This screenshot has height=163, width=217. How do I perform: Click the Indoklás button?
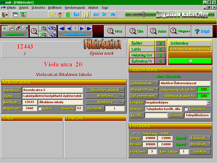200,152
